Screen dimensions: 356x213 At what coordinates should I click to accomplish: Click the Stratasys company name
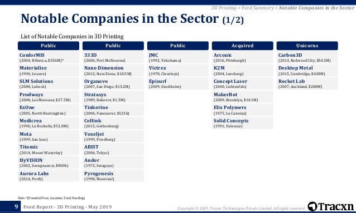click(95, 95)
